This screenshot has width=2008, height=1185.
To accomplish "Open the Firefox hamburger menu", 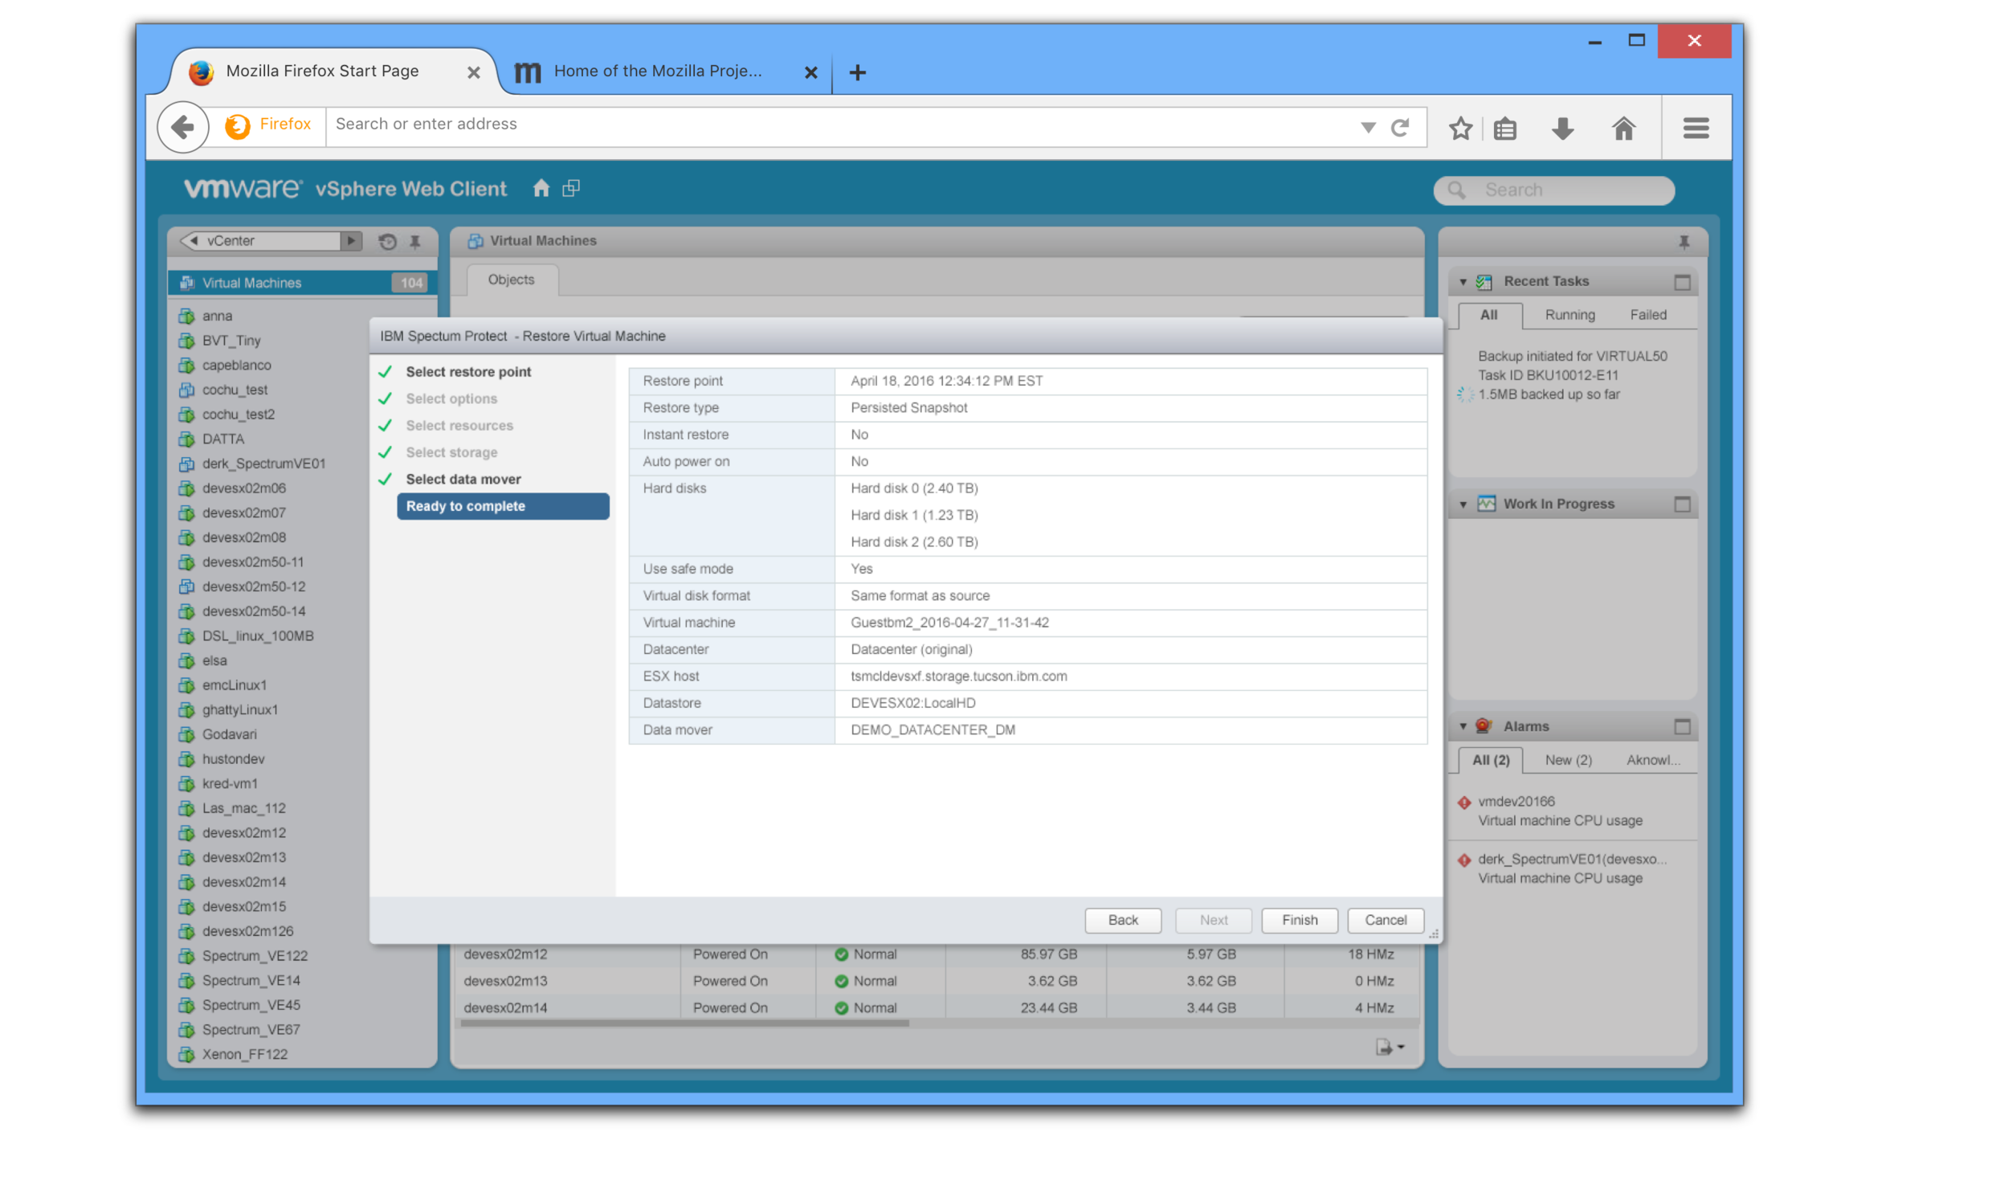I will click(1696, 128).
